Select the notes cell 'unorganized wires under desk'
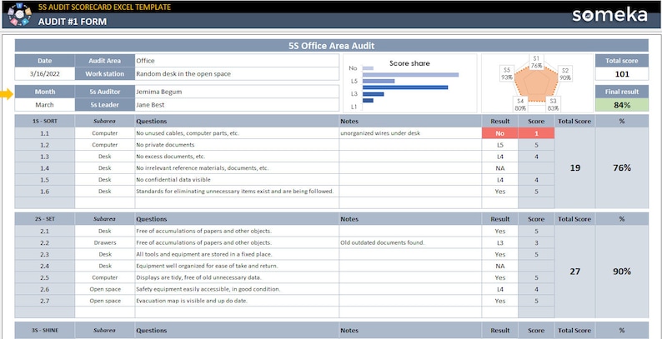The width and height of the screenshot is (662, 339). tap(410, 133)
